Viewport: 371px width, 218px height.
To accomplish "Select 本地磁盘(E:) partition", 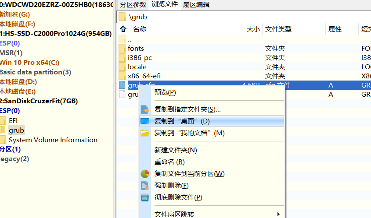I will 18,91.
